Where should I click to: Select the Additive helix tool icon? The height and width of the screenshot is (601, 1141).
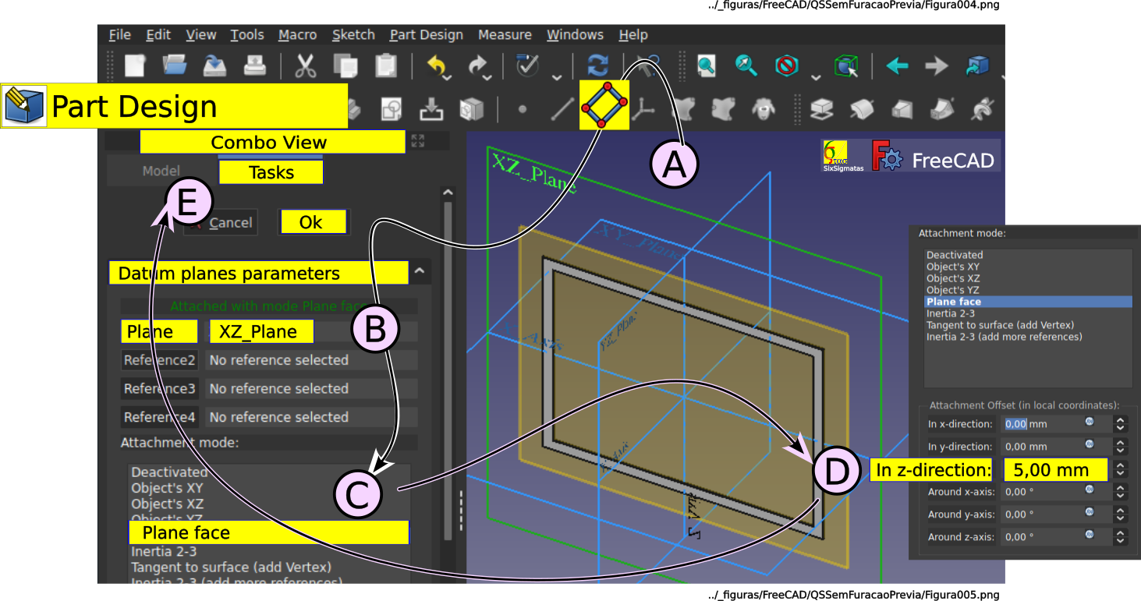click(982, 109)
